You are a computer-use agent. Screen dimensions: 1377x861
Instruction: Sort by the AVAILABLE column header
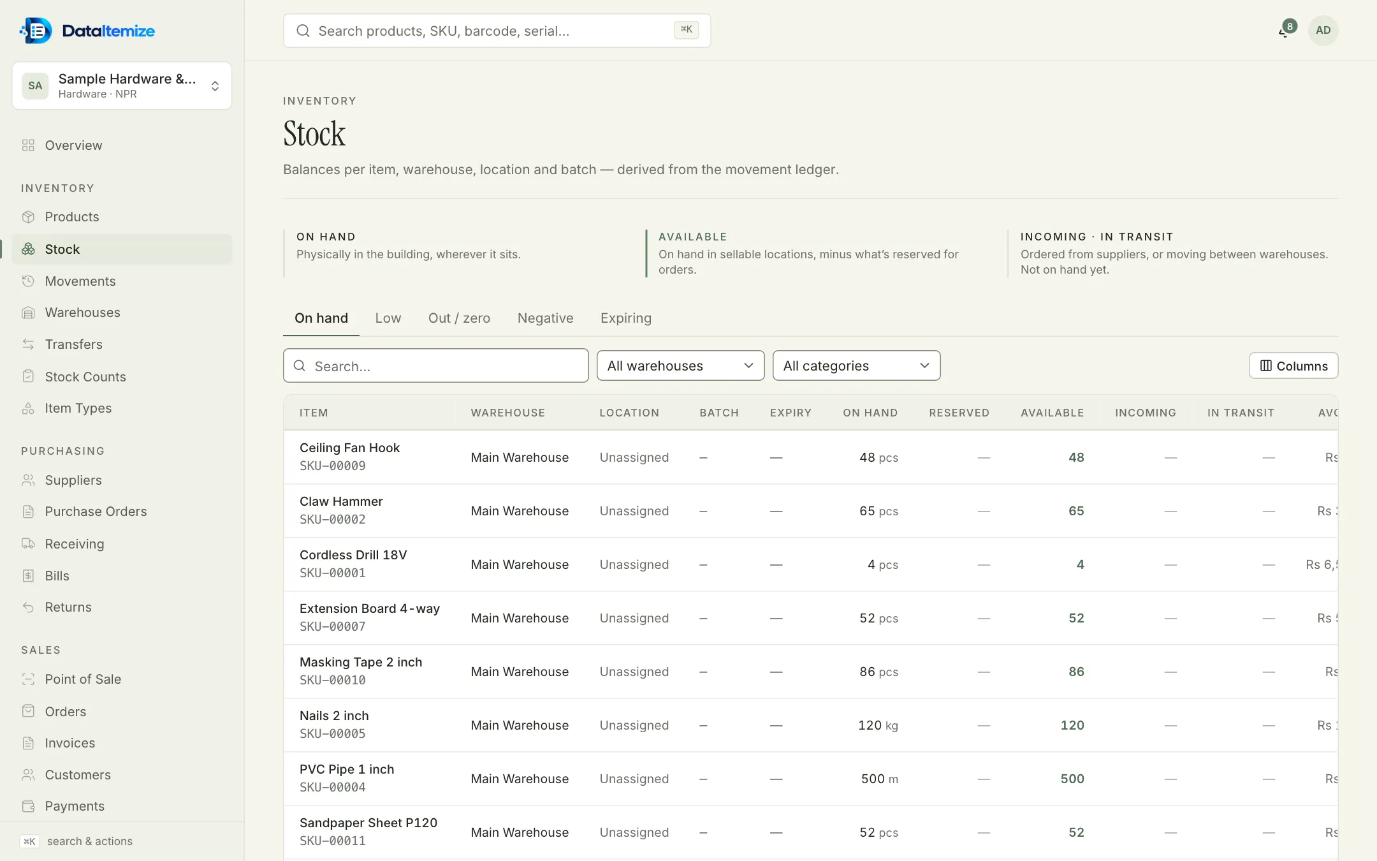click(1052, 413)
